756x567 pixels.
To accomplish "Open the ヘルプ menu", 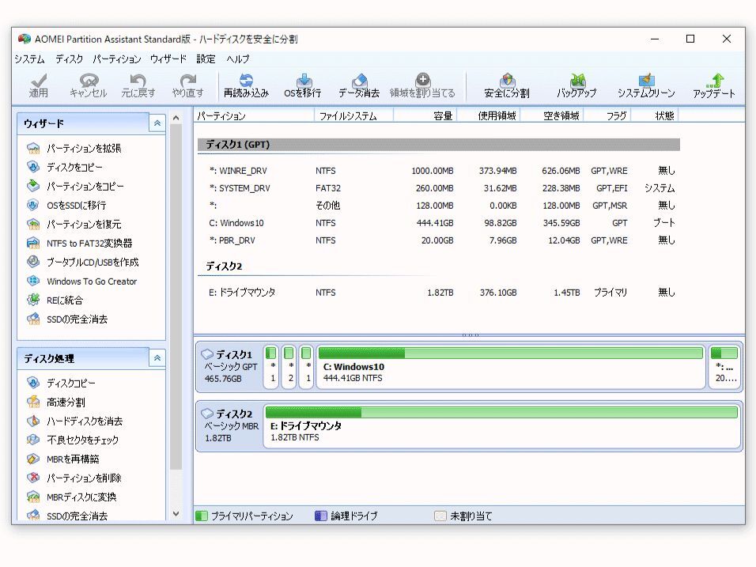I will click(x=238, y=59).
